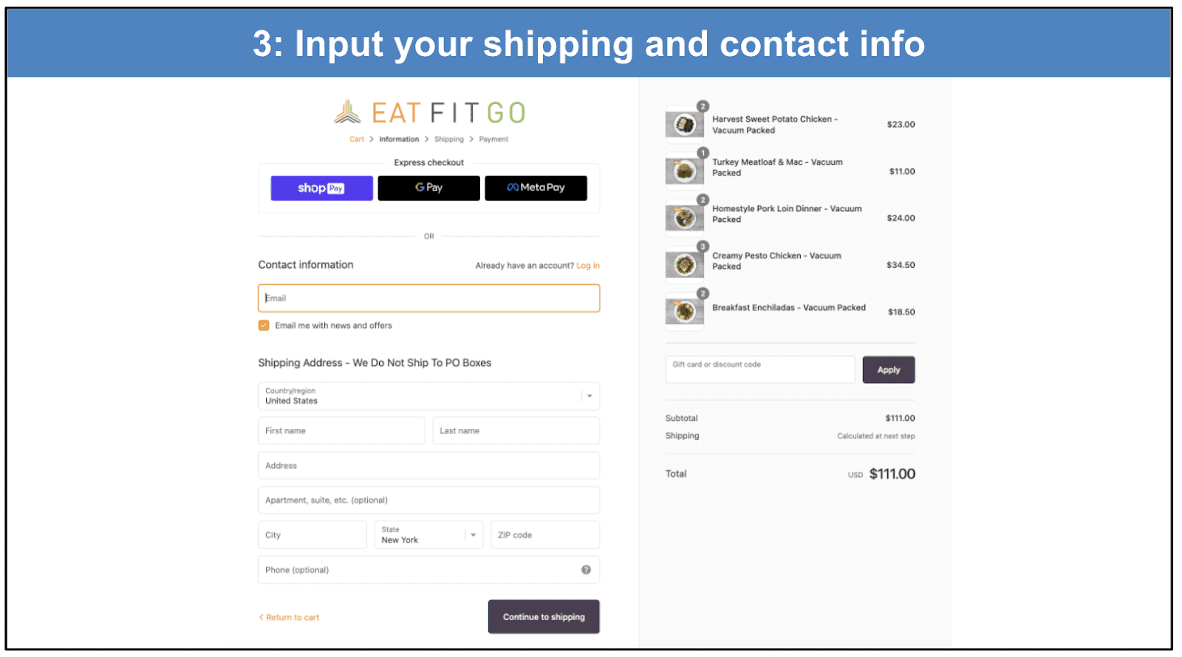Pay with Shop Pay express checkout
Image resolution: width=1182 pixels, height=657 pixels.
321,188
